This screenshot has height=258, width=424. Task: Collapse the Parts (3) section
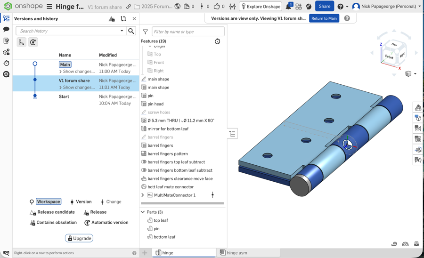click(x=143, y=212)
